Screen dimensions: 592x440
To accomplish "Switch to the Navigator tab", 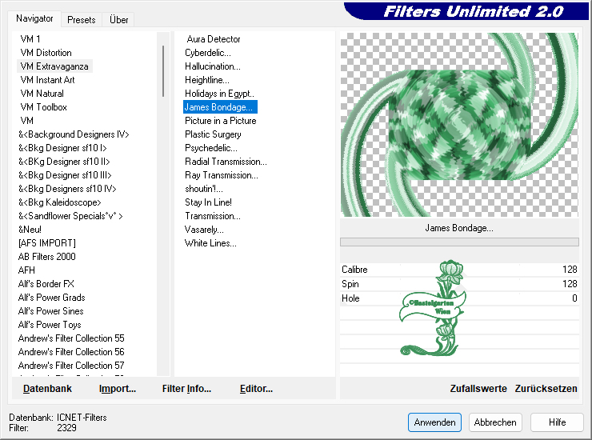I will click(34, 18).
